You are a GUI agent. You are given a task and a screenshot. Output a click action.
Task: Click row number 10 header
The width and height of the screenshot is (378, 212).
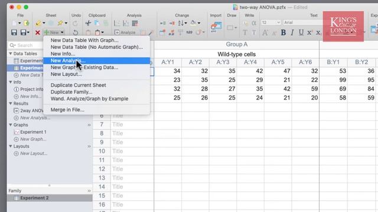[x=102, y=151]
